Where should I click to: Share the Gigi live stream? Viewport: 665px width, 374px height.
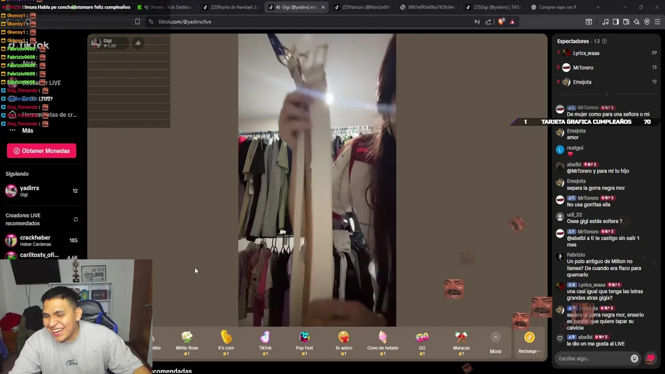click(138, 43)
